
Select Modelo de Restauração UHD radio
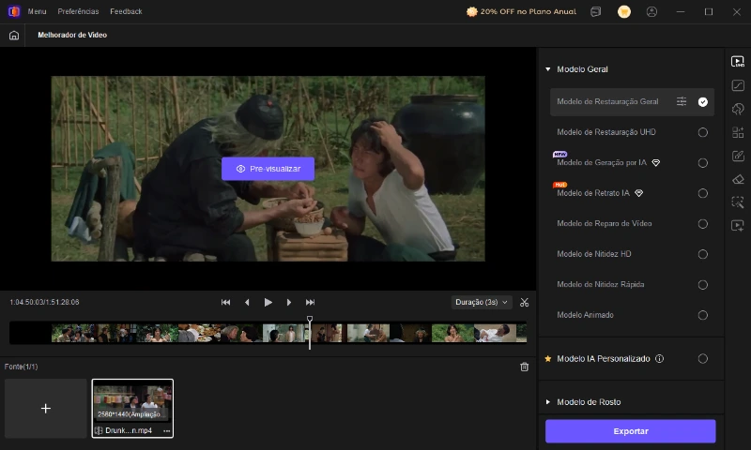(702, 132)
